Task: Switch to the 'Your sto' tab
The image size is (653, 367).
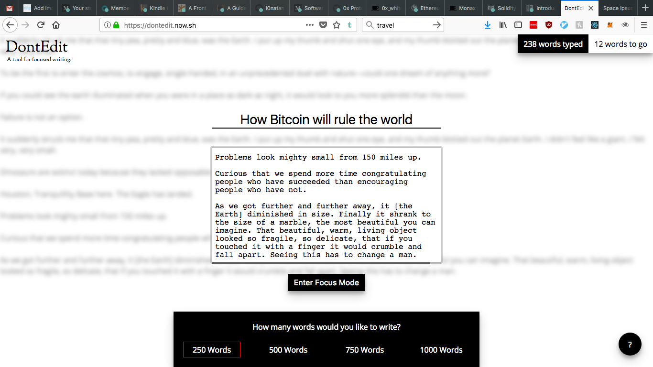Action: [x=77, y=8]
